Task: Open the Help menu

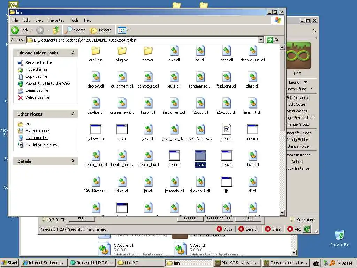Action: [x=88, y=20]
